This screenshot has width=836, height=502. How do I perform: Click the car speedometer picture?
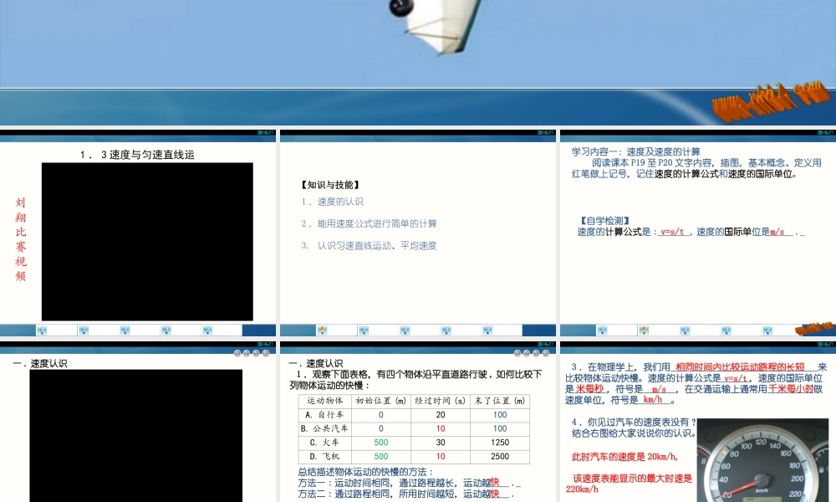(x=763, y=460)
